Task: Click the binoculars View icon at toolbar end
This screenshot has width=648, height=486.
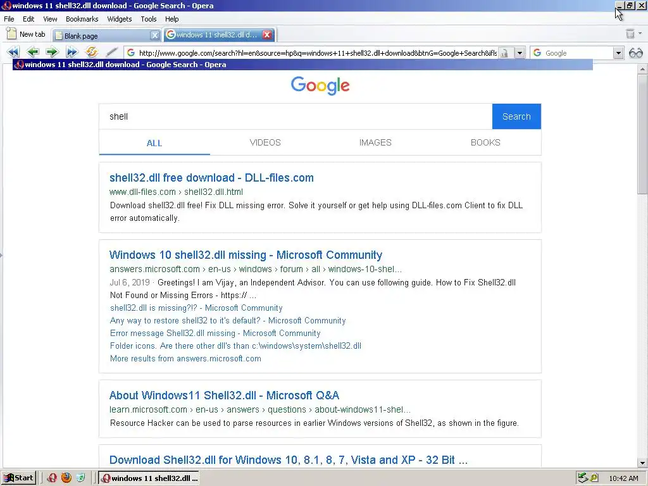Action: pyautogui.click(x=635, y=53)
